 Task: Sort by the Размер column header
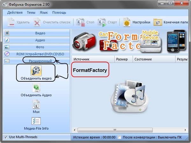point(124,59)
